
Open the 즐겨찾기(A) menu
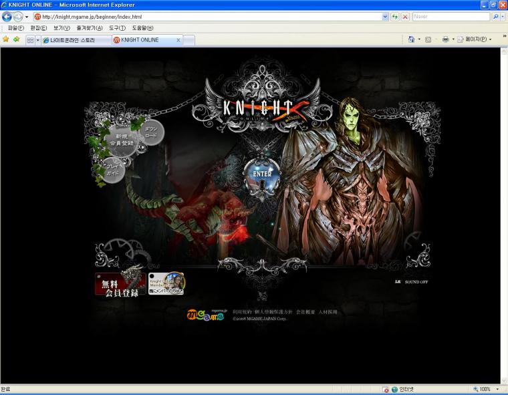tap(90, 28)
